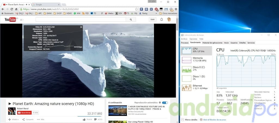Click the YouTube account avatar
This screenshot has height=123, width=279.
click(169, 20)
